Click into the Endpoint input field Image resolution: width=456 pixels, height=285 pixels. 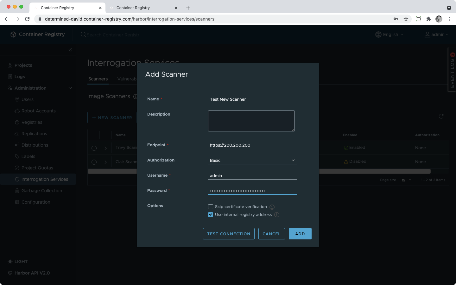(252, 145)
